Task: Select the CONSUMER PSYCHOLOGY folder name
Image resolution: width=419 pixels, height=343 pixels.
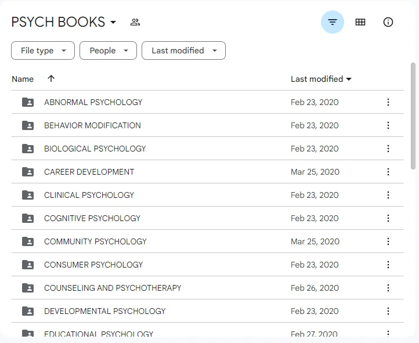Action: (93, 265)
